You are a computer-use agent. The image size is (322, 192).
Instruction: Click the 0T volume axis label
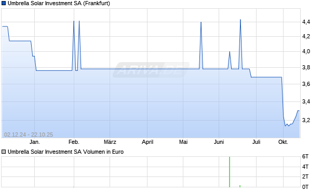pyautogui.click(x=305, y=187)
